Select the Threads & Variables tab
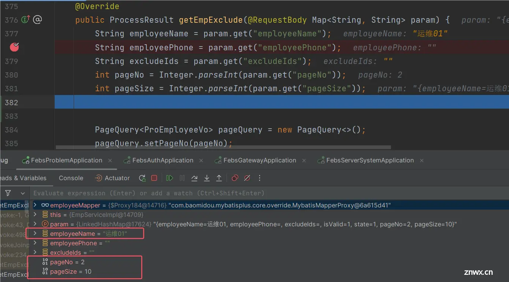509x282 pixels. tap(23, 178)
